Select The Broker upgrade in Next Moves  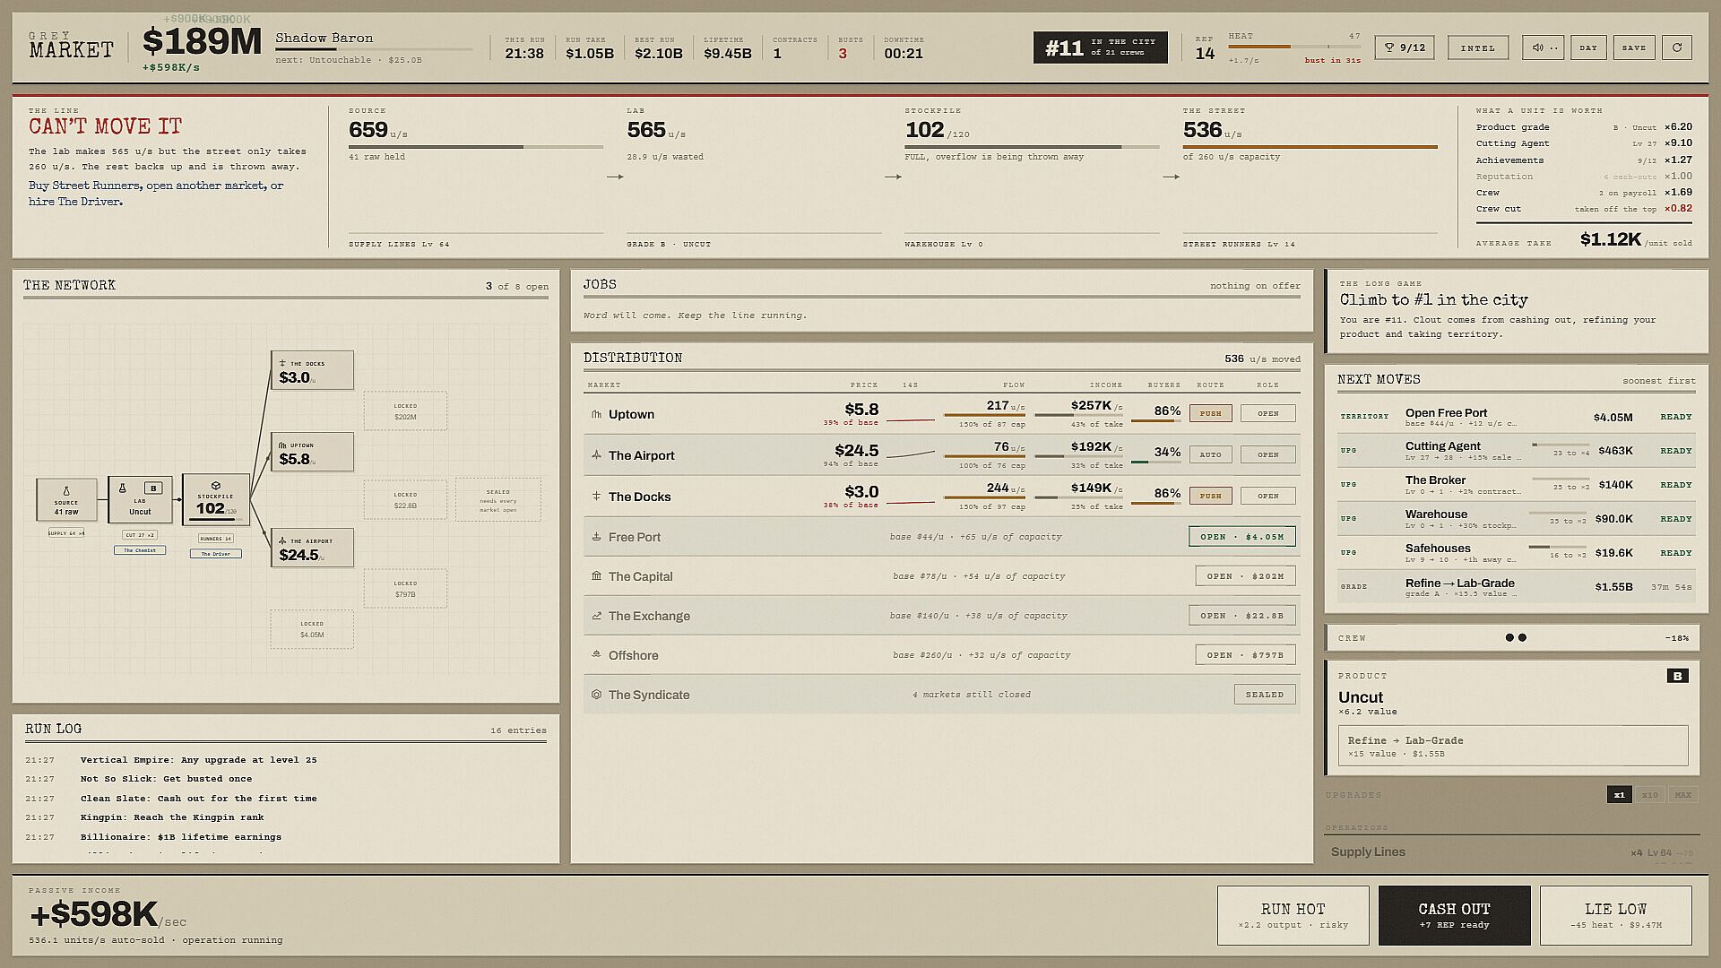(x=1516, y=485)
